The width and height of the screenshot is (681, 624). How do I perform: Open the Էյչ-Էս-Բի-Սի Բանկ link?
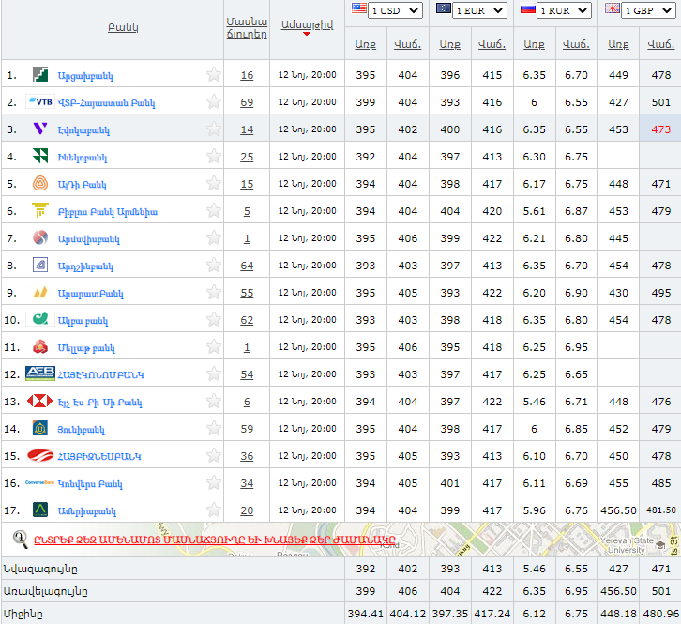point(99,403)
